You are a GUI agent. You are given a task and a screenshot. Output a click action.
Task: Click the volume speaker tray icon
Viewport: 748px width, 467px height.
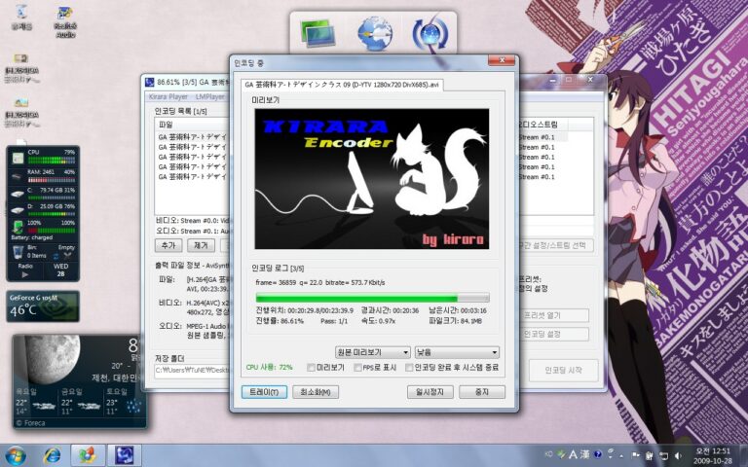point(678,455)
